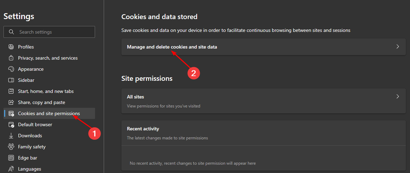Click the Profiles icon in sidebar
Viewport: 410px width, 173px height.
(x=11, y=47)
